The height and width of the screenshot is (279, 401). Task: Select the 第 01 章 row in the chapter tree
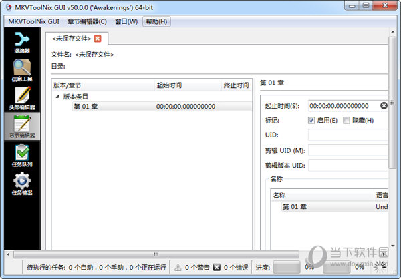pos(162,107)
